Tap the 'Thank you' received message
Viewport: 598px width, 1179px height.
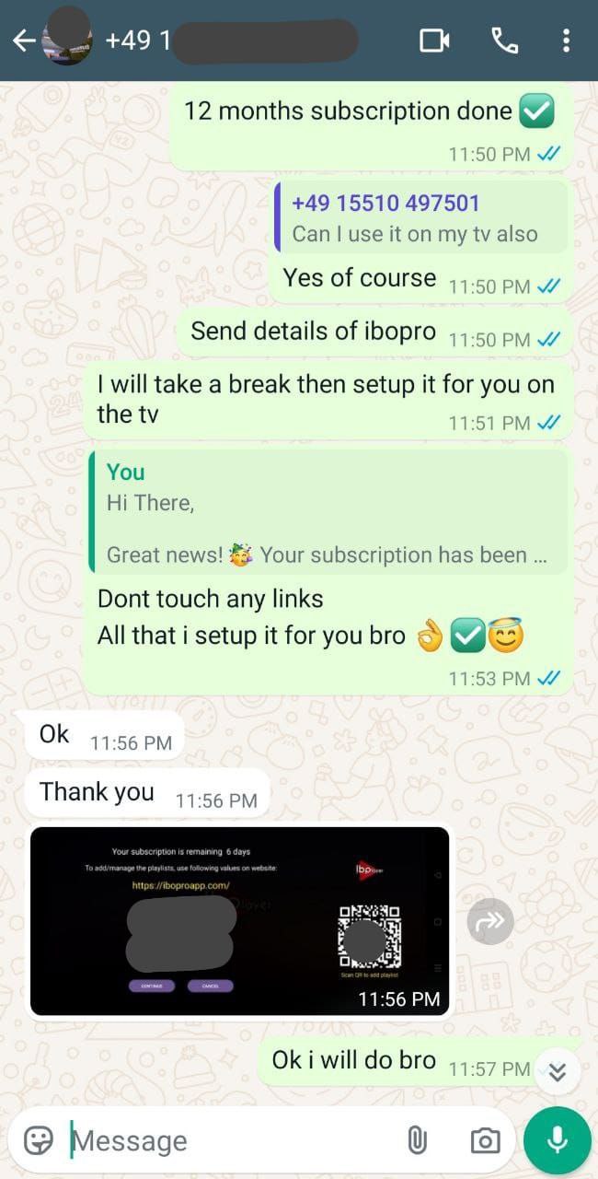[148, 793]
